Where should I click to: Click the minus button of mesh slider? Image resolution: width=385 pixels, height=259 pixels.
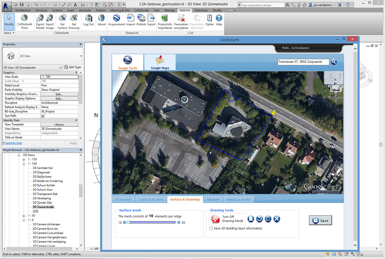tap(124, 222)
